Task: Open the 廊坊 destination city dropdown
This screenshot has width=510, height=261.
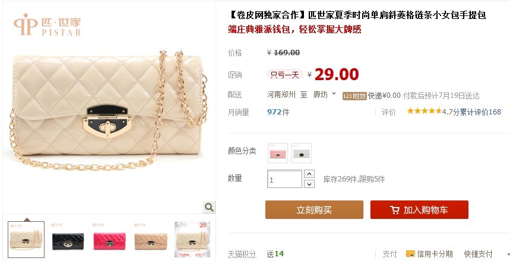Action: tap(325, 95)
